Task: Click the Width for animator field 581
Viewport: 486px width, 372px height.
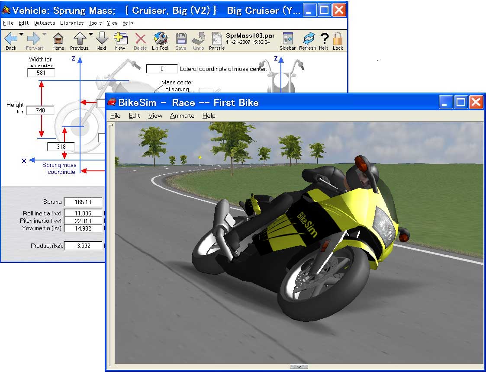Action: [x=41, y=73]
